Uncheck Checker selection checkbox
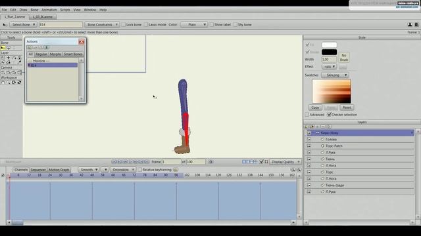This screenshot has height=236, width=421. (329, 115)
